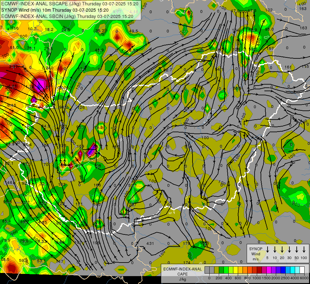The height and width of the screenshot is (284, 310).
Task: Click the SBCAPE title line in header
Action: 70,3
